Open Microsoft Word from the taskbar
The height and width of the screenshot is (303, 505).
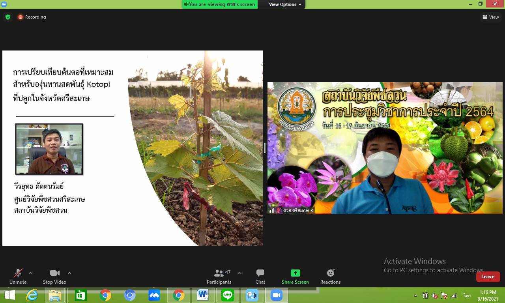click(203, 295)
